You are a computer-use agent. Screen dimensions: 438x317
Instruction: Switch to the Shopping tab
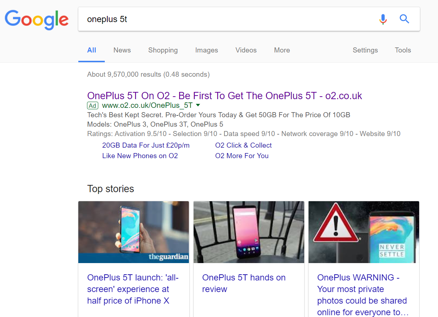point(163,50)
